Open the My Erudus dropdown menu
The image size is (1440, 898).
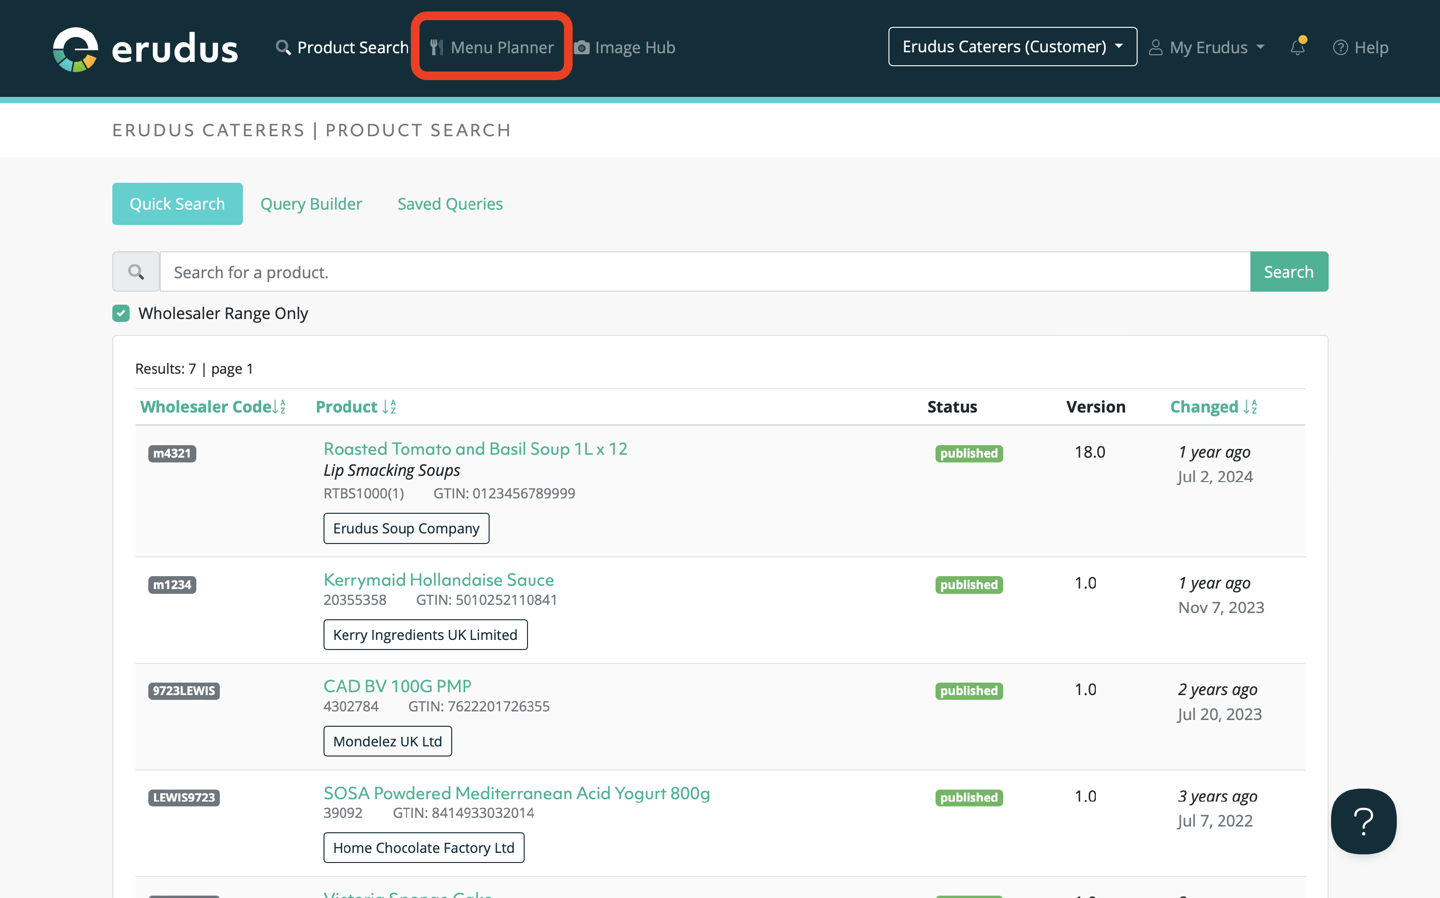point(1206,47)
